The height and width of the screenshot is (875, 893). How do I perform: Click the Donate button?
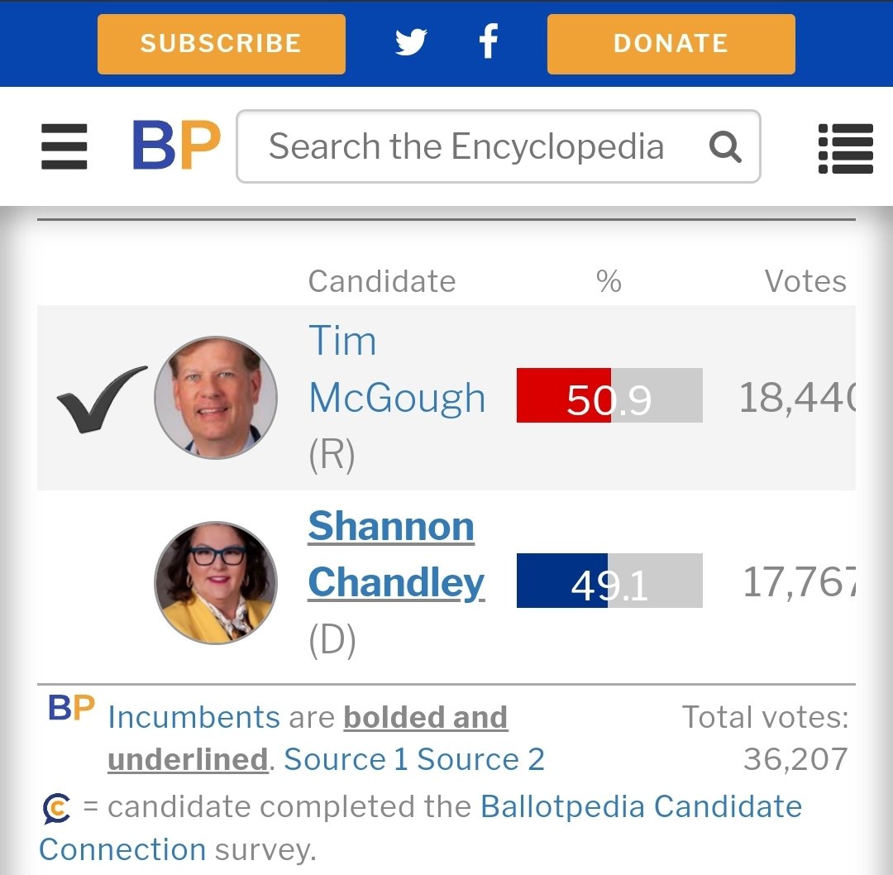[x=671, y=44]
